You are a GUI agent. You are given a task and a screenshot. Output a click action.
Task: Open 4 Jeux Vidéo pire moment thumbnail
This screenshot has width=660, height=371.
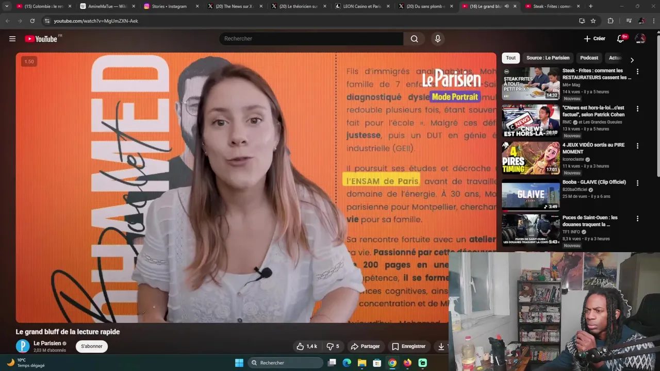pyautogui.click(x=531, y=158)
